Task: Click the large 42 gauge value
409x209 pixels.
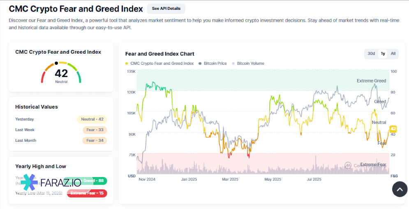Action: (x=61, y=73)
